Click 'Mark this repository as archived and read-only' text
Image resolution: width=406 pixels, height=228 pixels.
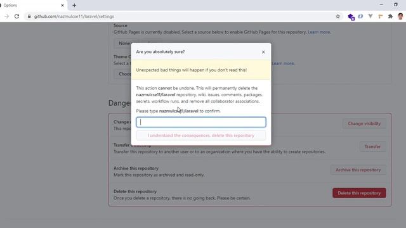pos(159,175)
